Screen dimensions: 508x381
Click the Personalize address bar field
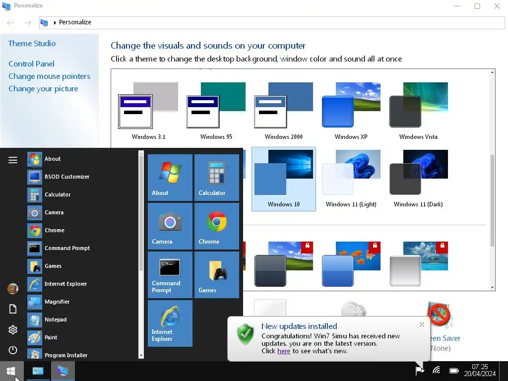click(x=272, y=22)
